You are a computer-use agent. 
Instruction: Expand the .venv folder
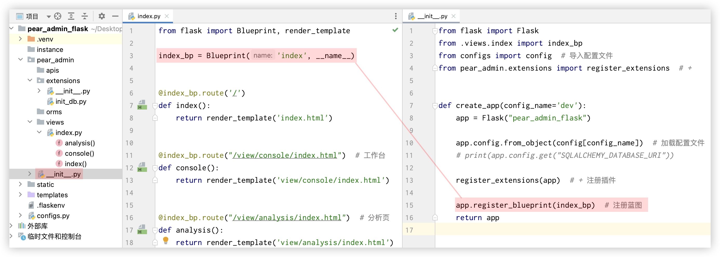pos(21,39)
